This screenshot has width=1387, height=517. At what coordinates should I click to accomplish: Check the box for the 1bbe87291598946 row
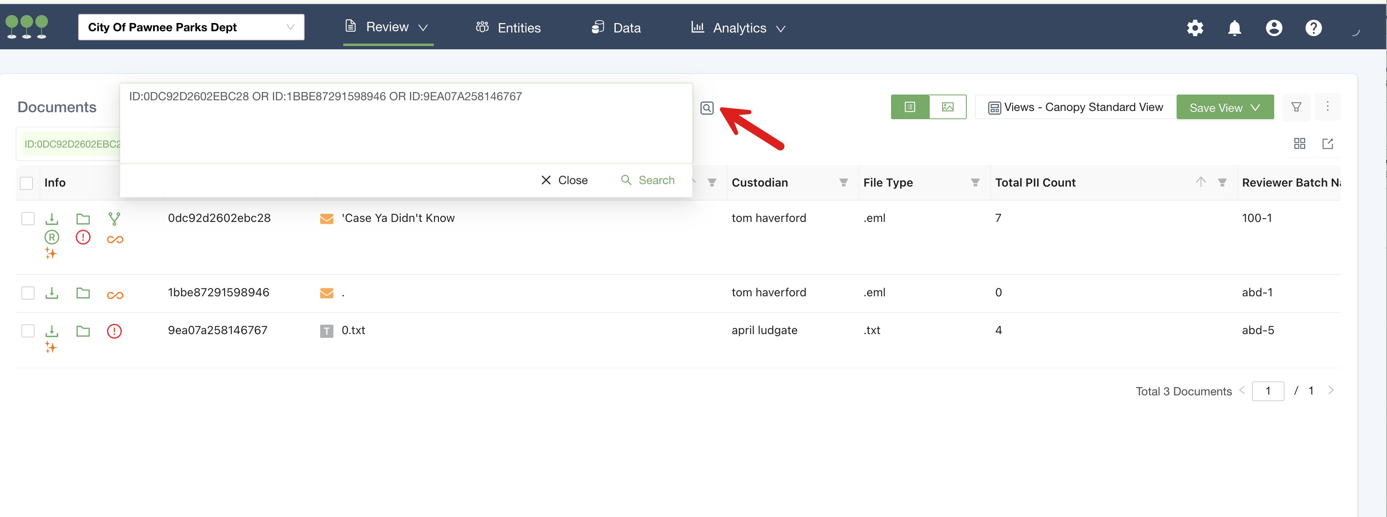point(28,293)
